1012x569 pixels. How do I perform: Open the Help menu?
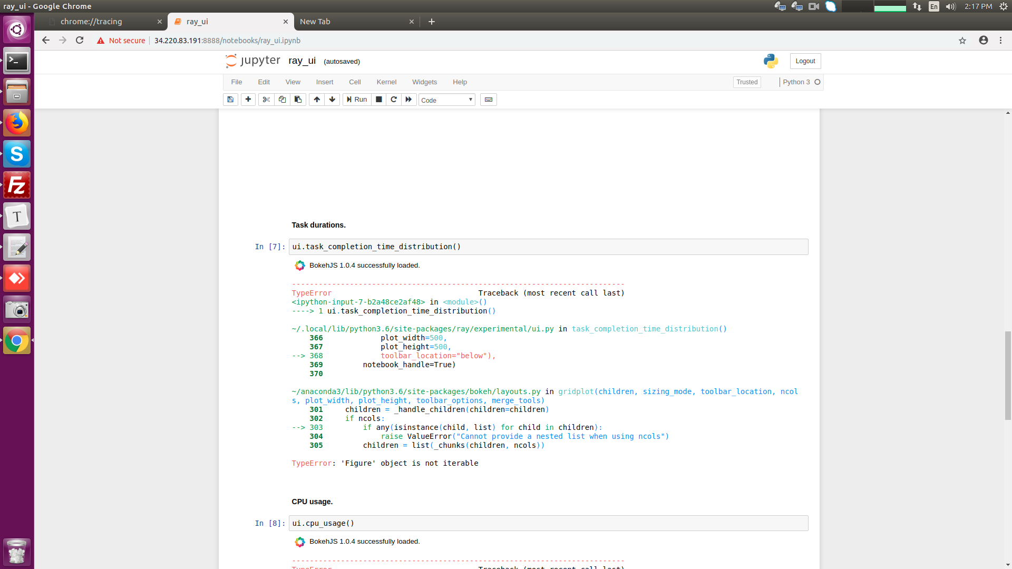[460, 82]
